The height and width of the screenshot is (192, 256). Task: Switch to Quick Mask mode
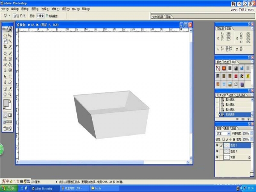pos(10,115)
